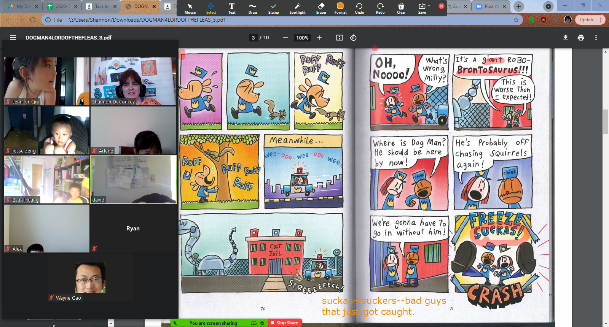The image size is (609, 327).
Task: Print the PDF document
Action: 581,38
